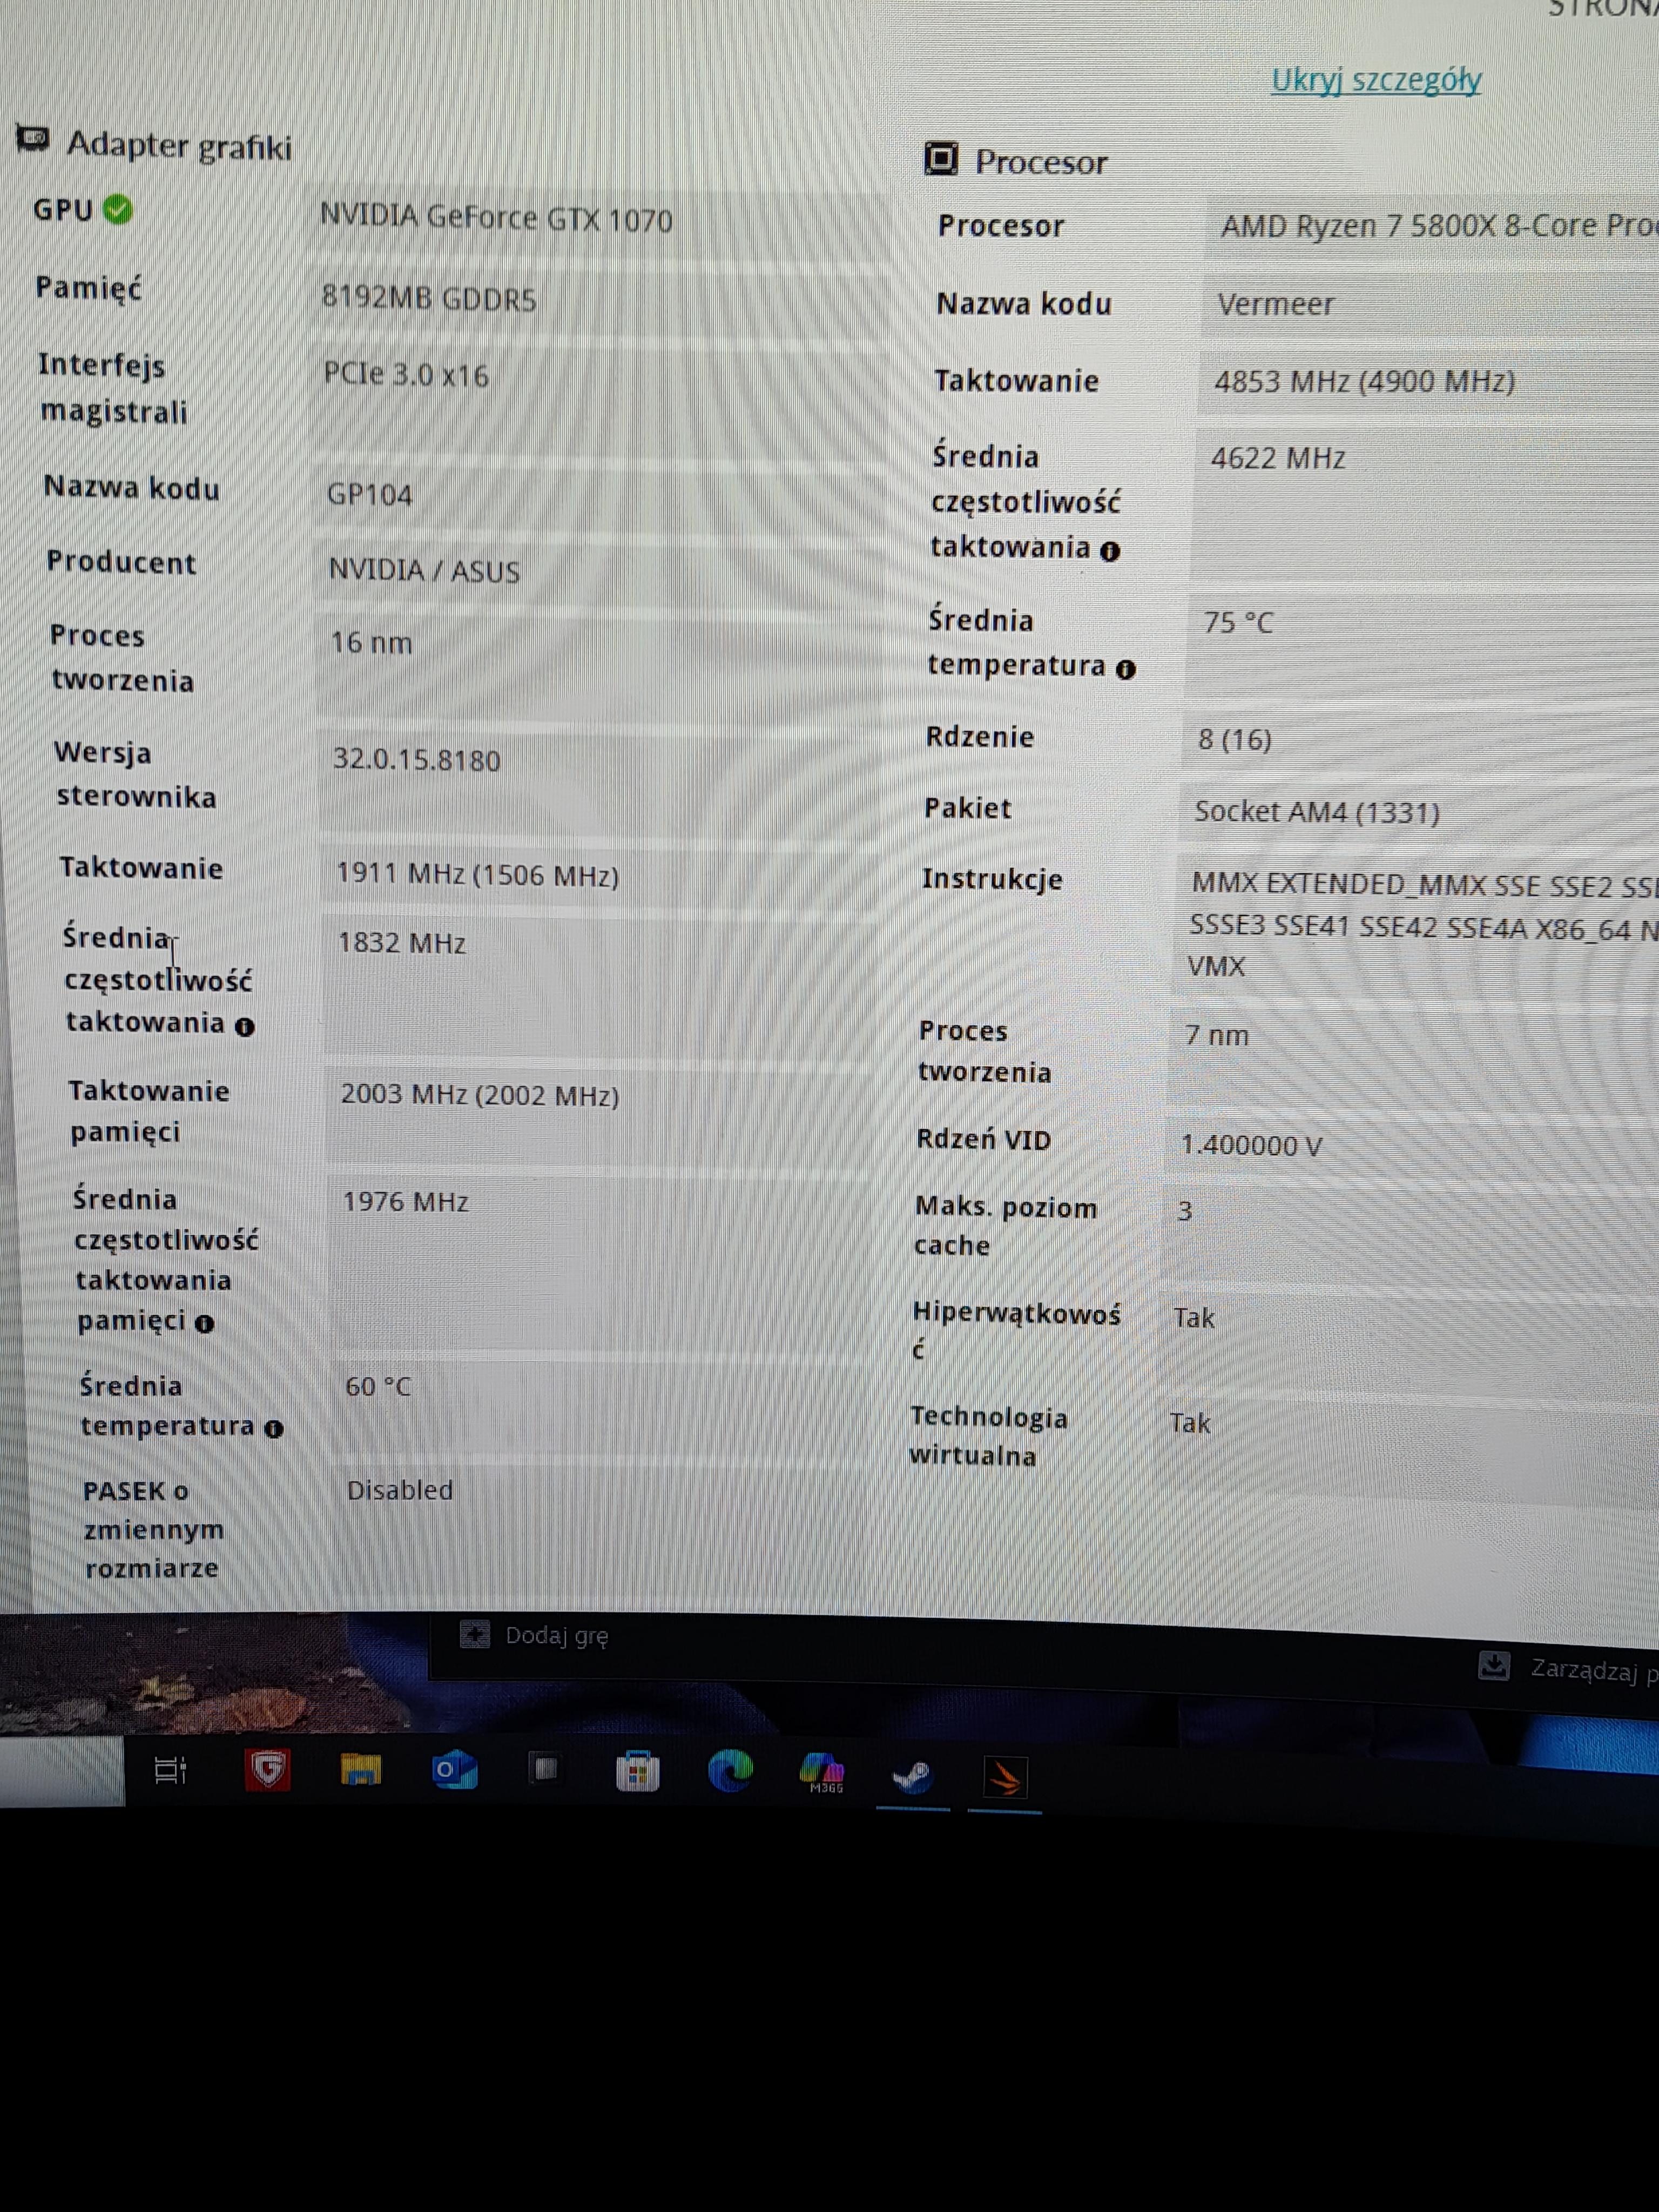Click the green GPU checkmark icon

(x=118, y=210)
